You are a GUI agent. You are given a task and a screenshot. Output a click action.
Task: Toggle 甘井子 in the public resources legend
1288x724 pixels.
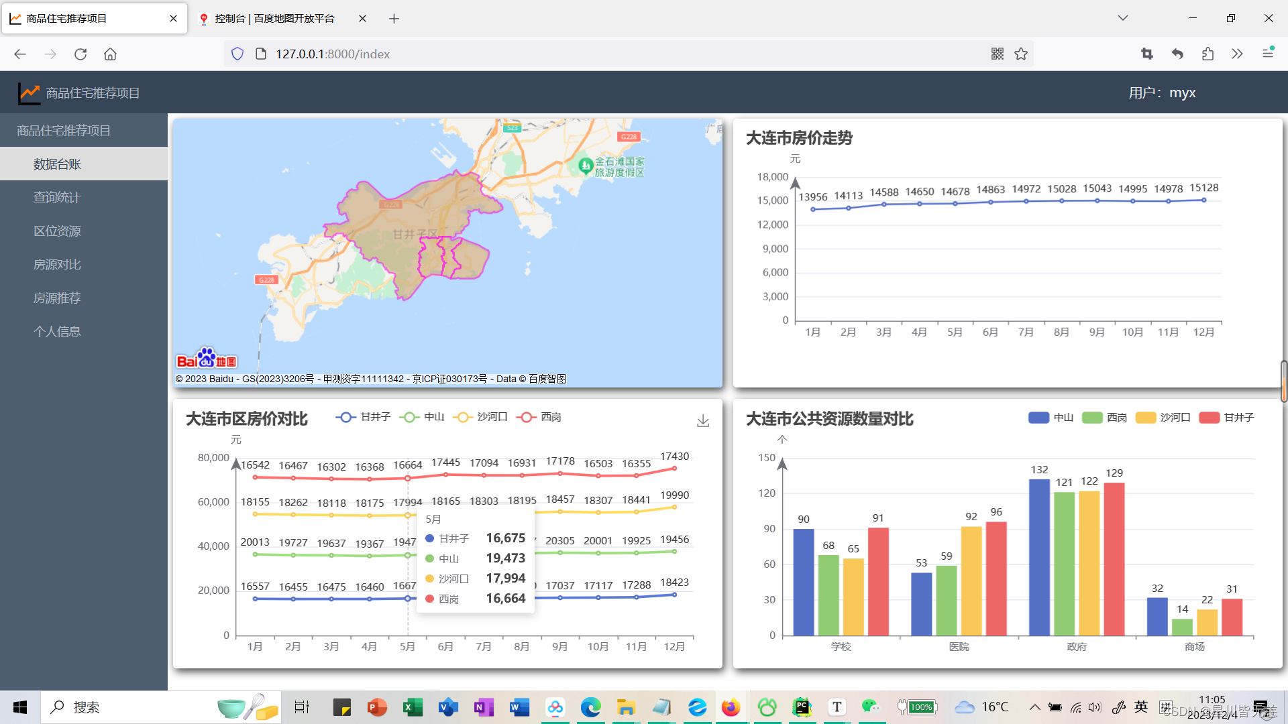click(x=1226, y=418)
